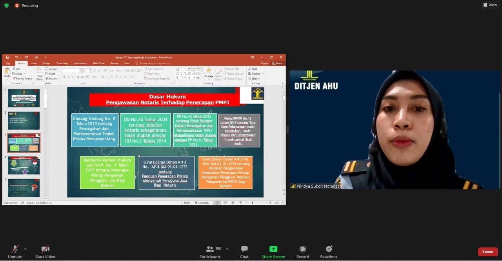The width and height of the screenshot is (502, 261).
Task: Open the View layout menu
Action: (490, 5)
